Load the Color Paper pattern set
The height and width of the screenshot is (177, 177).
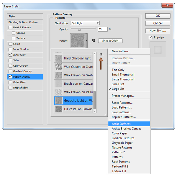tap(129, 133)
